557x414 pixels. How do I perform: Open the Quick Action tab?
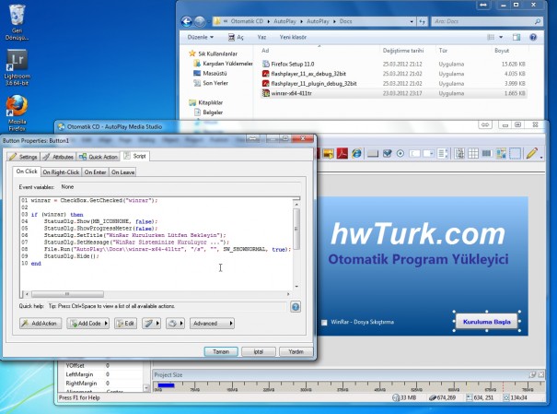pos(99,157)
